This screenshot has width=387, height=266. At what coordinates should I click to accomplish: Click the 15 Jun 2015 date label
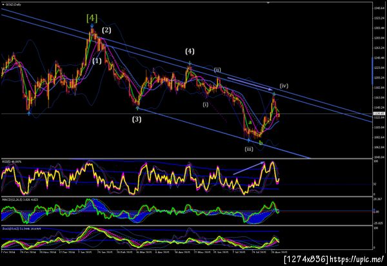221,252
